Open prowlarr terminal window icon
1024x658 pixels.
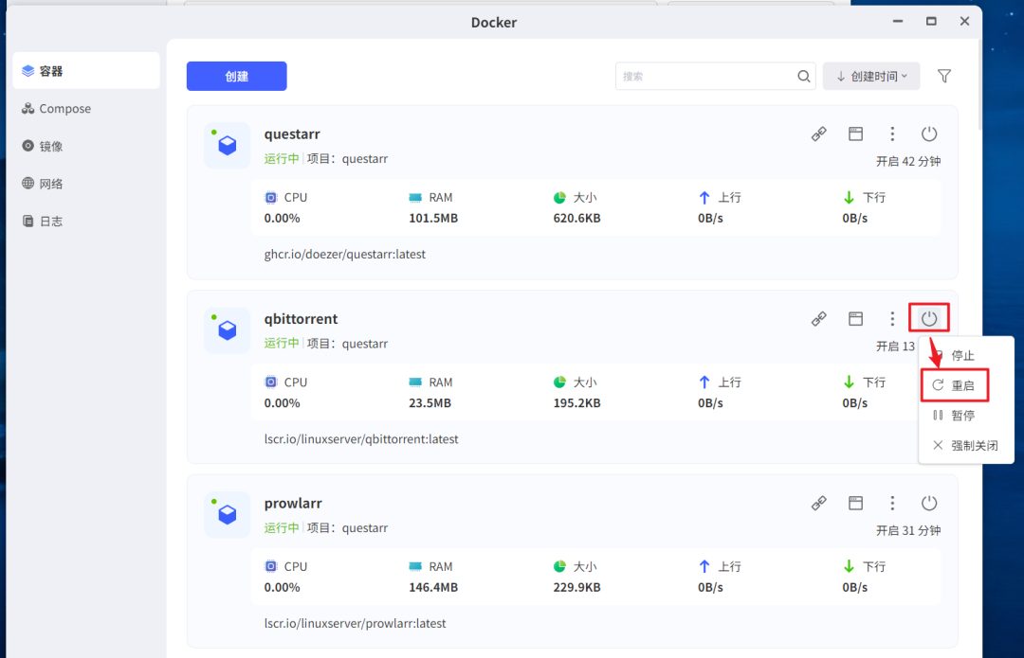click(x=855, y=503)
